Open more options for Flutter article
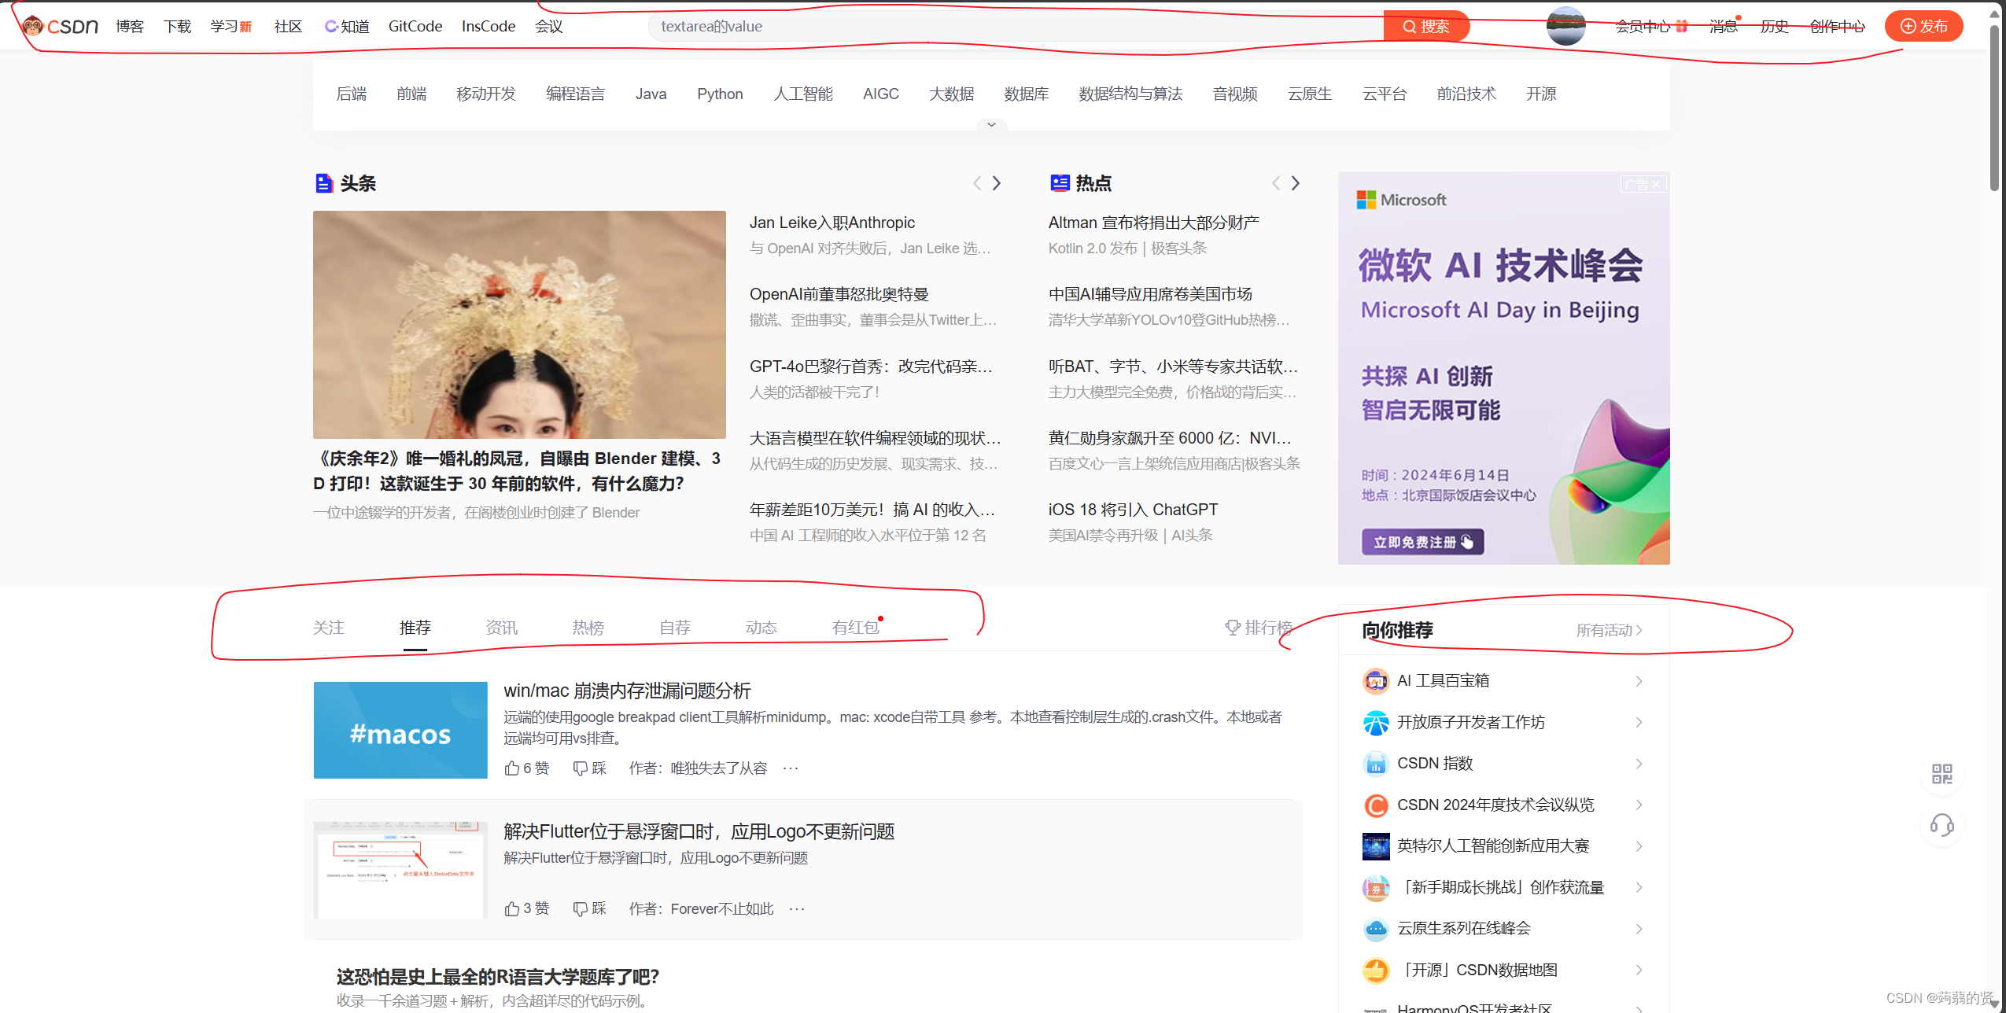 (x=796, y=908)
